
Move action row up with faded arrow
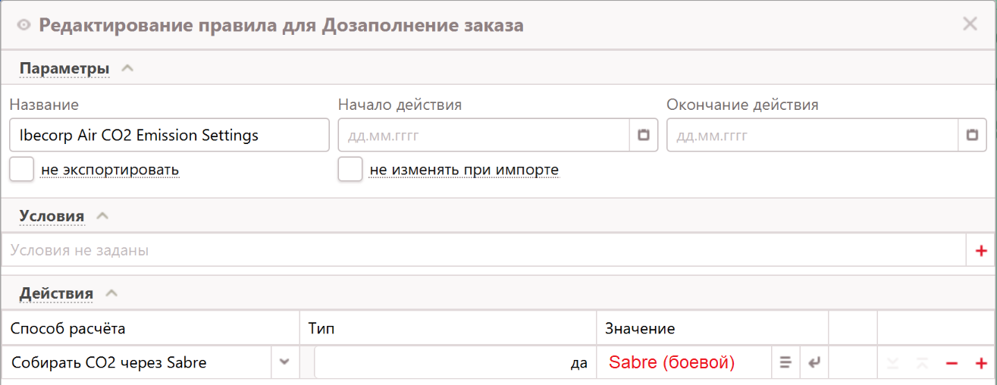pyautogui.click(x=922, y=363)
